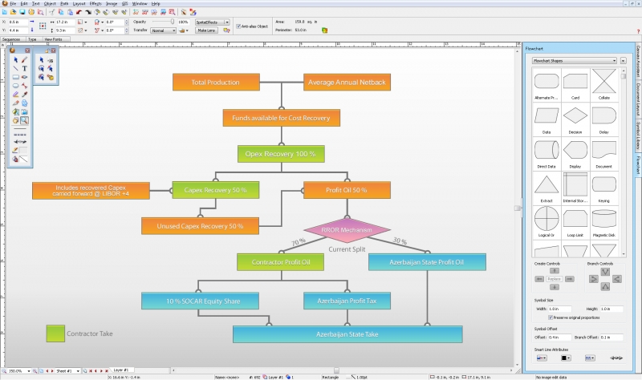
Task: Open Smart Line dash style dropdown
Action: tap(590, 358)
